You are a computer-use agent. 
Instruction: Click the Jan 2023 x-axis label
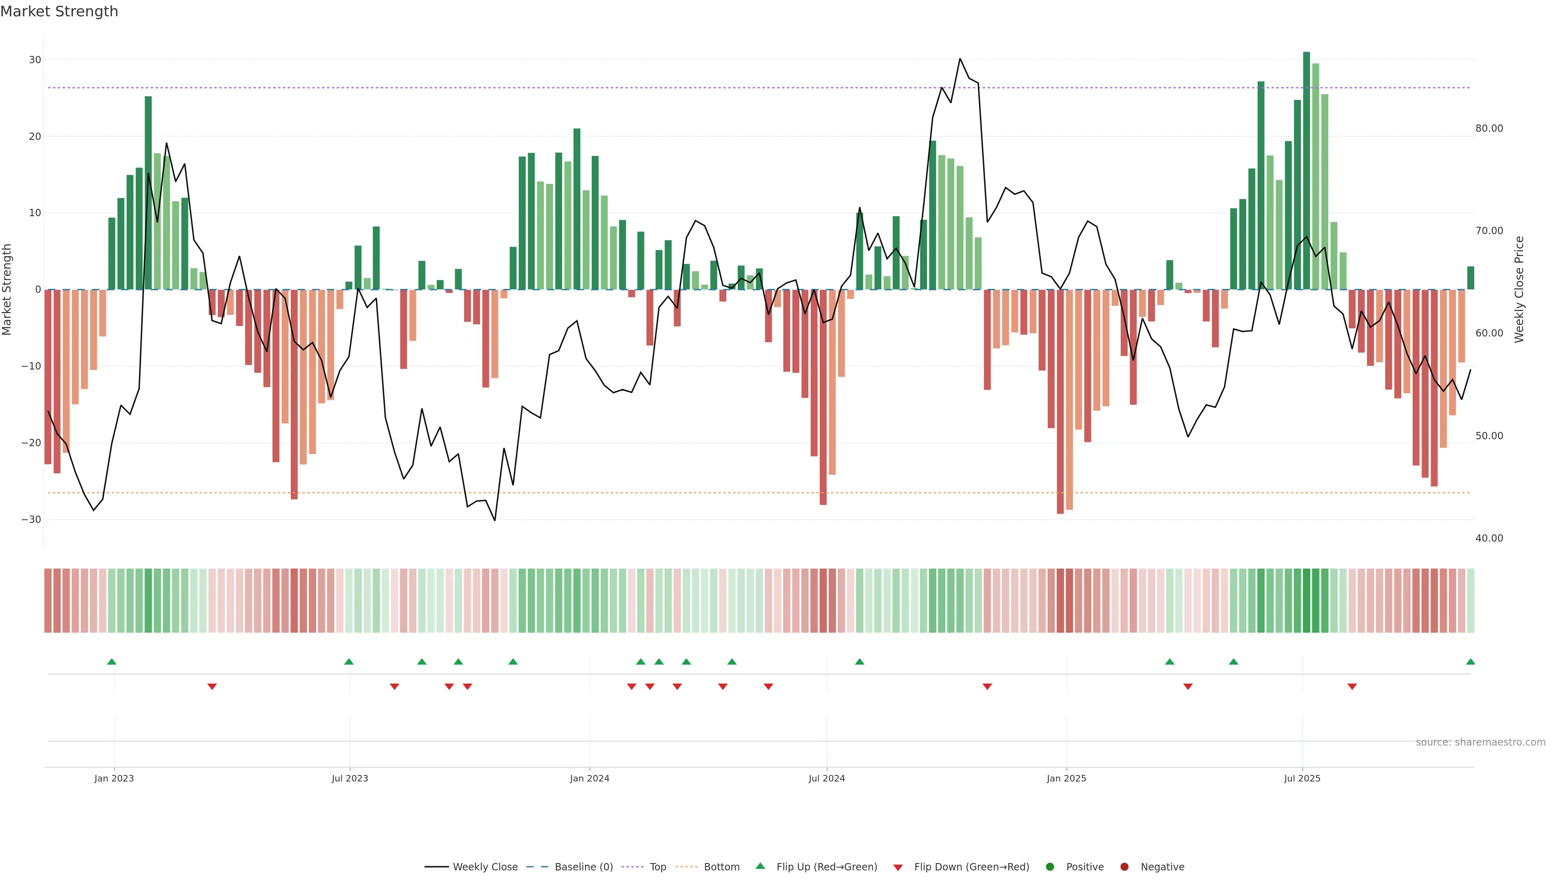point(114,778)
